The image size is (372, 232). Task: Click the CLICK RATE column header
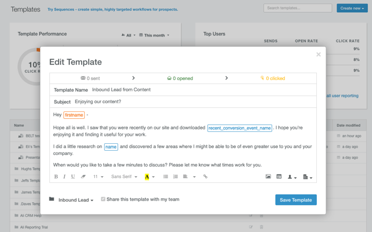348,41
